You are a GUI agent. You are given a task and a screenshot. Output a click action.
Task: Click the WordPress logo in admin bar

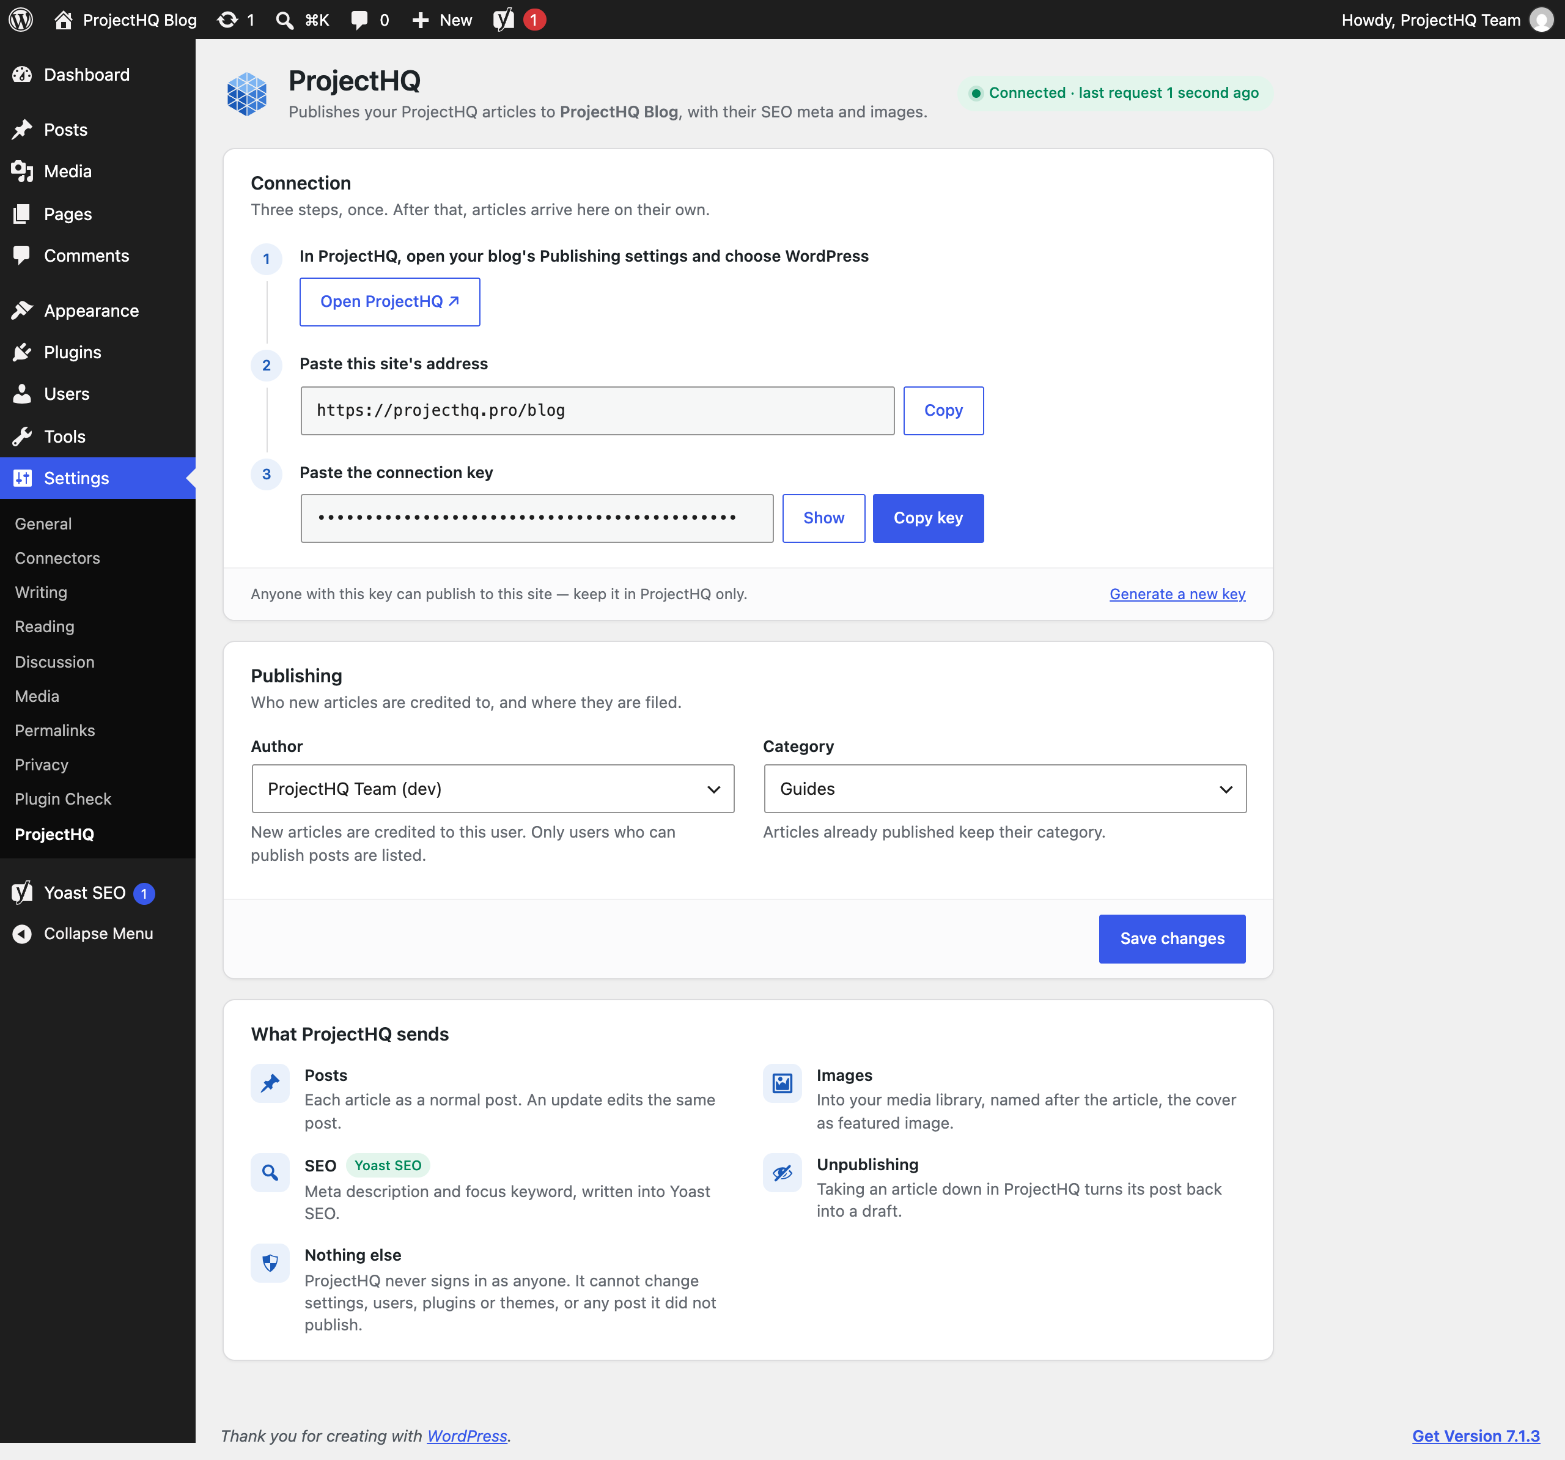20,20
